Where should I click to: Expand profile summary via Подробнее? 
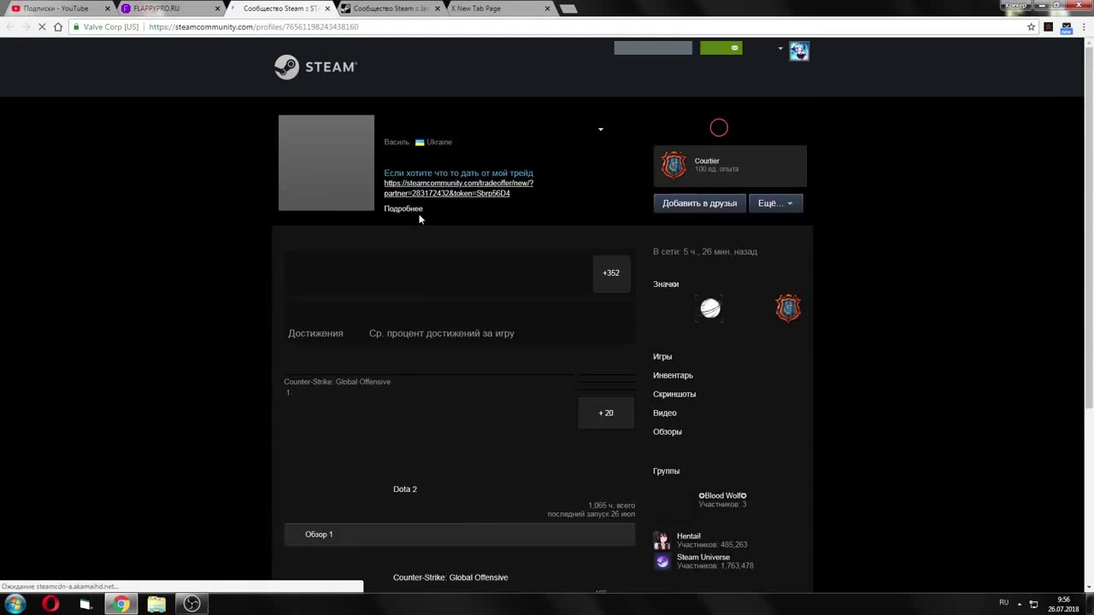click(403, 208)
